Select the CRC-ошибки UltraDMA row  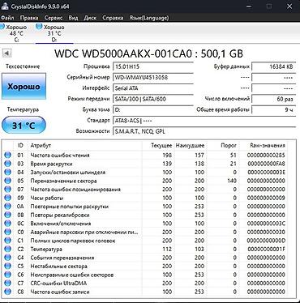[x=144, y=283]
